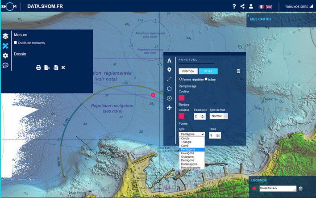Choose Pentagone in shape list
This screenshot has width=316, height=198.
tap(191, 149)
